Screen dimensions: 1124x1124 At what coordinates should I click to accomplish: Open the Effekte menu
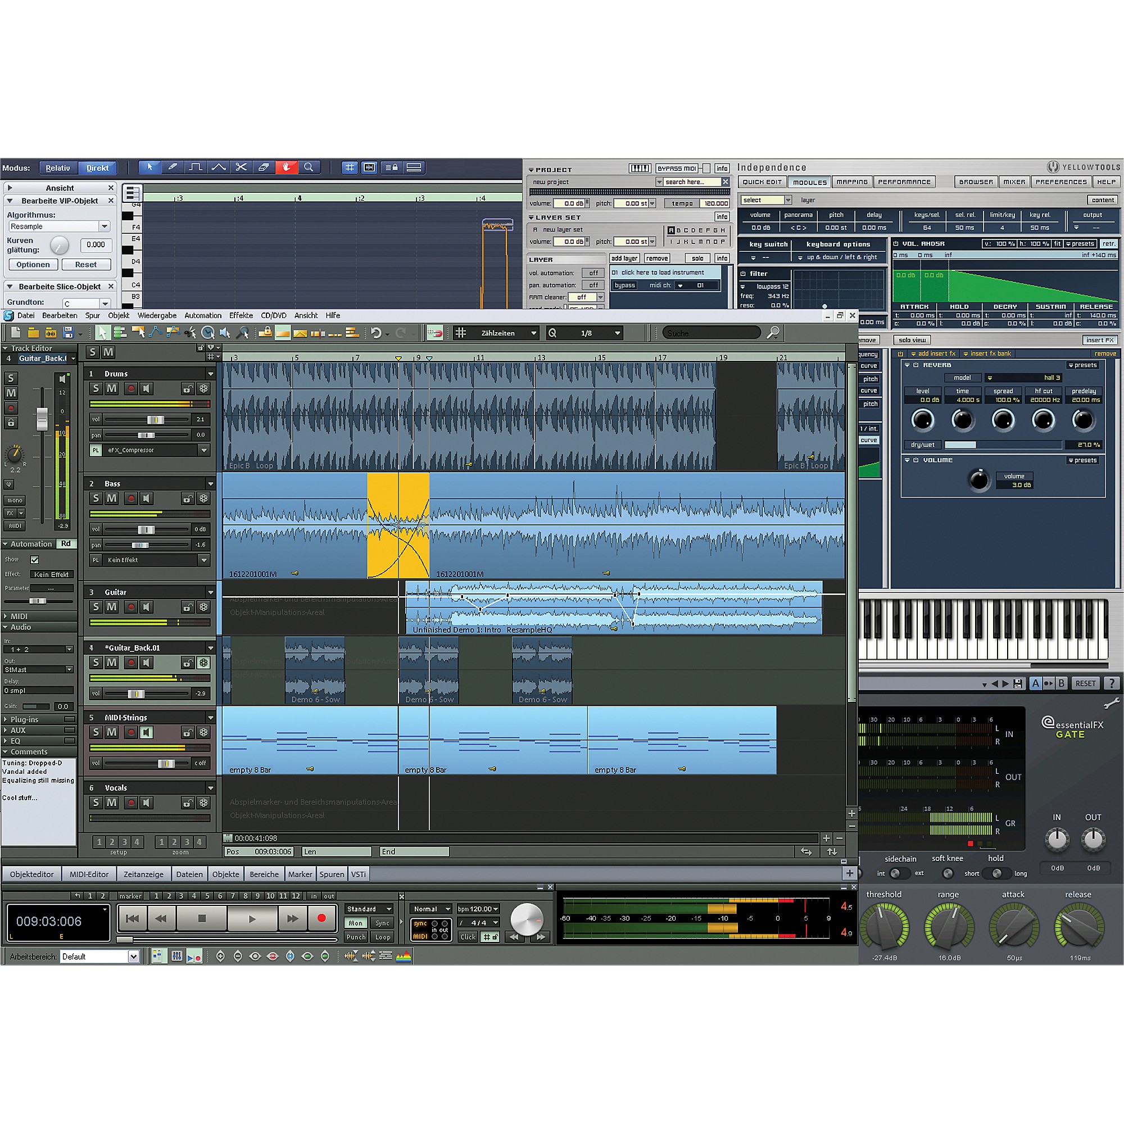(241, 315)
